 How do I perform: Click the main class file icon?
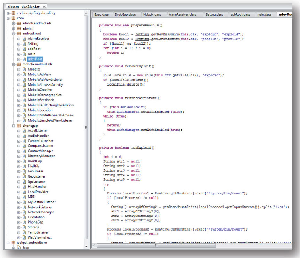[x=24, y=54]
